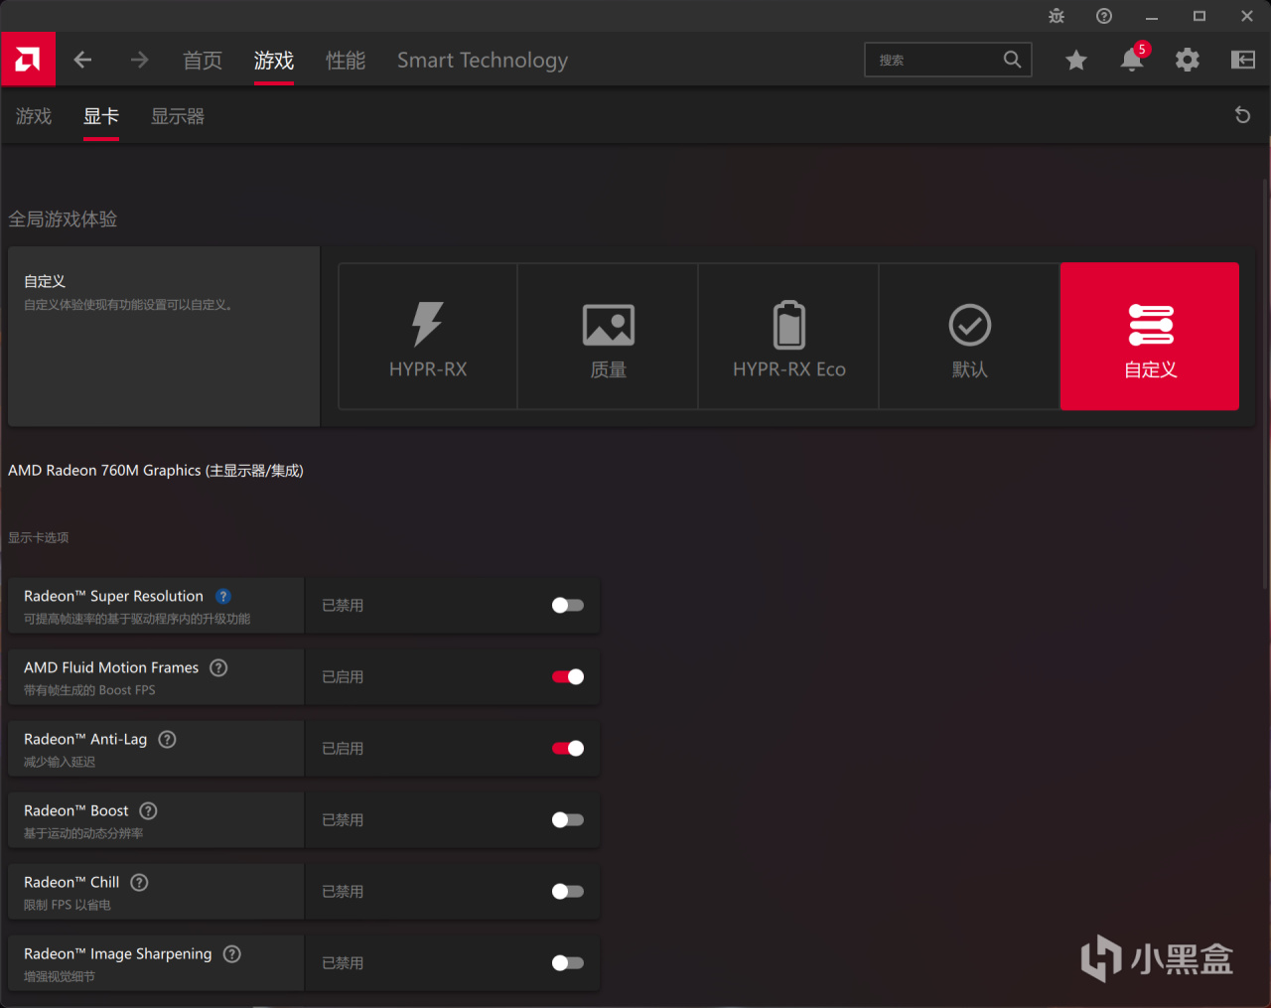This screenshot has width=1271, height=1008.
Task: Go back with the left arrow
Action: (82, 61)
